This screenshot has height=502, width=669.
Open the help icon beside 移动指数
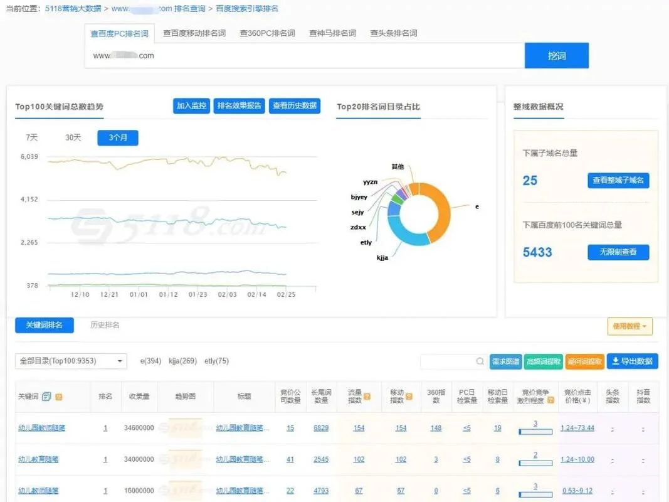click(x=409, y=396)
